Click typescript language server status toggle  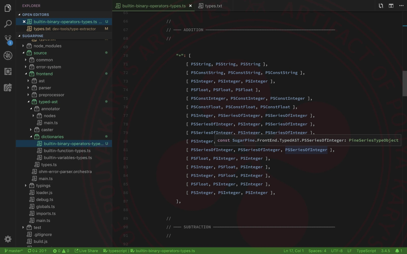[115, 251]
